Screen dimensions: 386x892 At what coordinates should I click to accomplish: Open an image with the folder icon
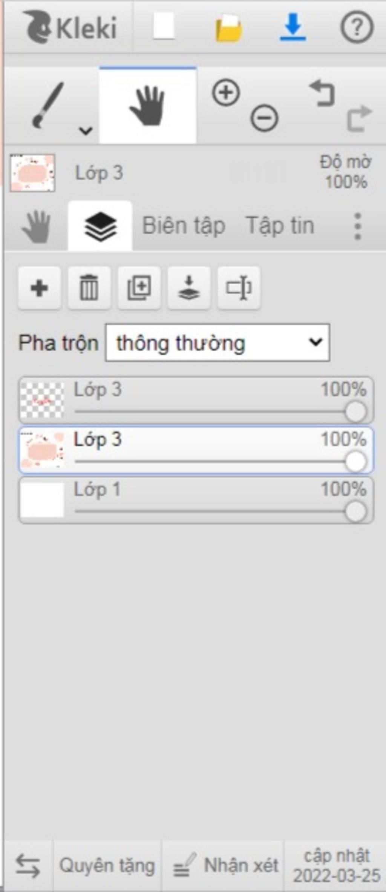tap(228, 28)
